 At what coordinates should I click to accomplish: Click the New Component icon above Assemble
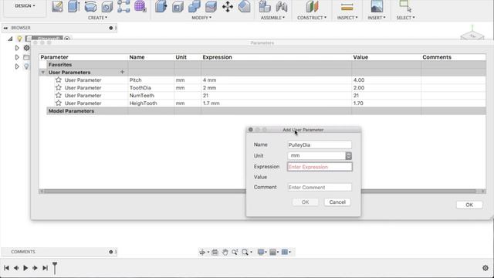coord(265,6)
